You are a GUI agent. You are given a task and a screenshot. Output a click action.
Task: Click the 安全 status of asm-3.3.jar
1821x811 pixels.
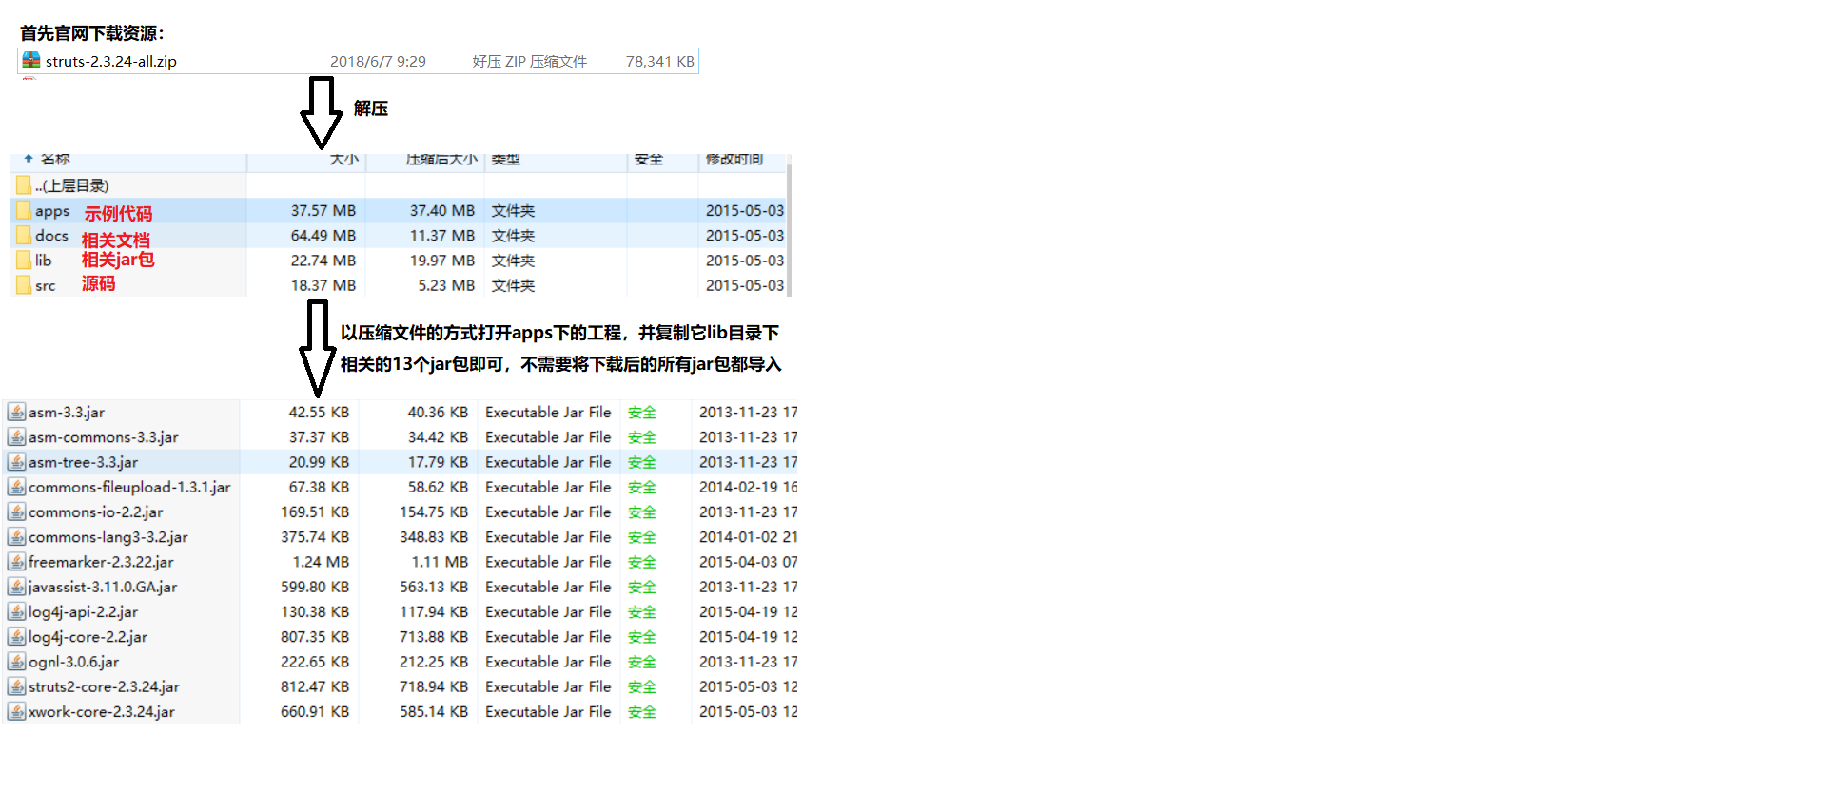[642, 412]
